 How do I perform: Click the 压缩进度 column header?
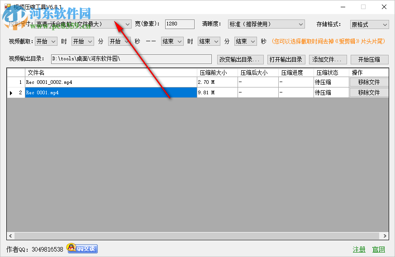coord(296,73)
